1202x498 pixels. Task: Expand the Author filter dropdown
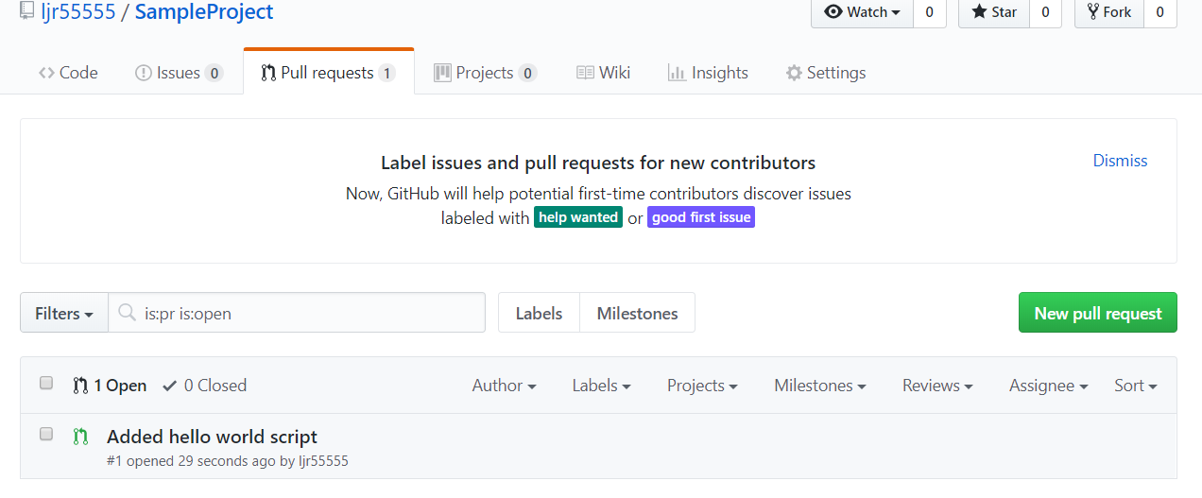tap(505, 386)
